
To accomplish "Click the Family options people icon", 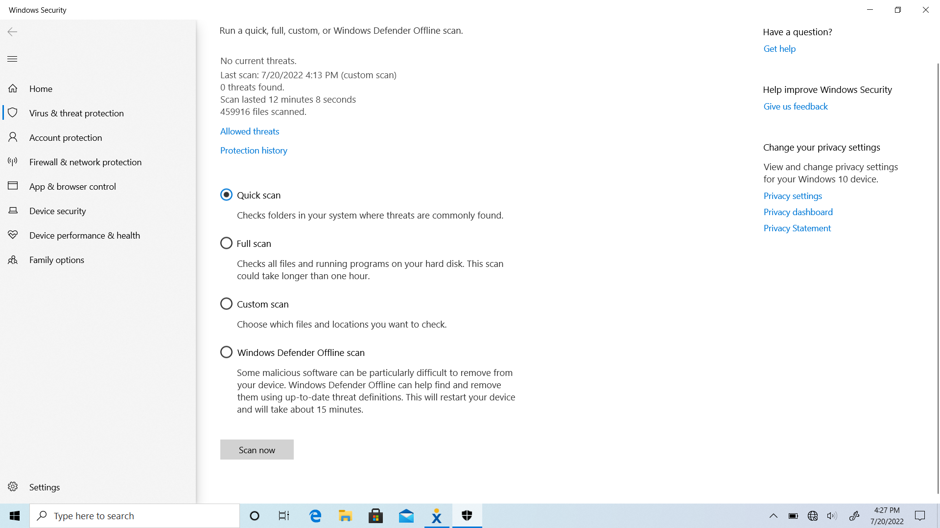I will (x=13, y=260).
